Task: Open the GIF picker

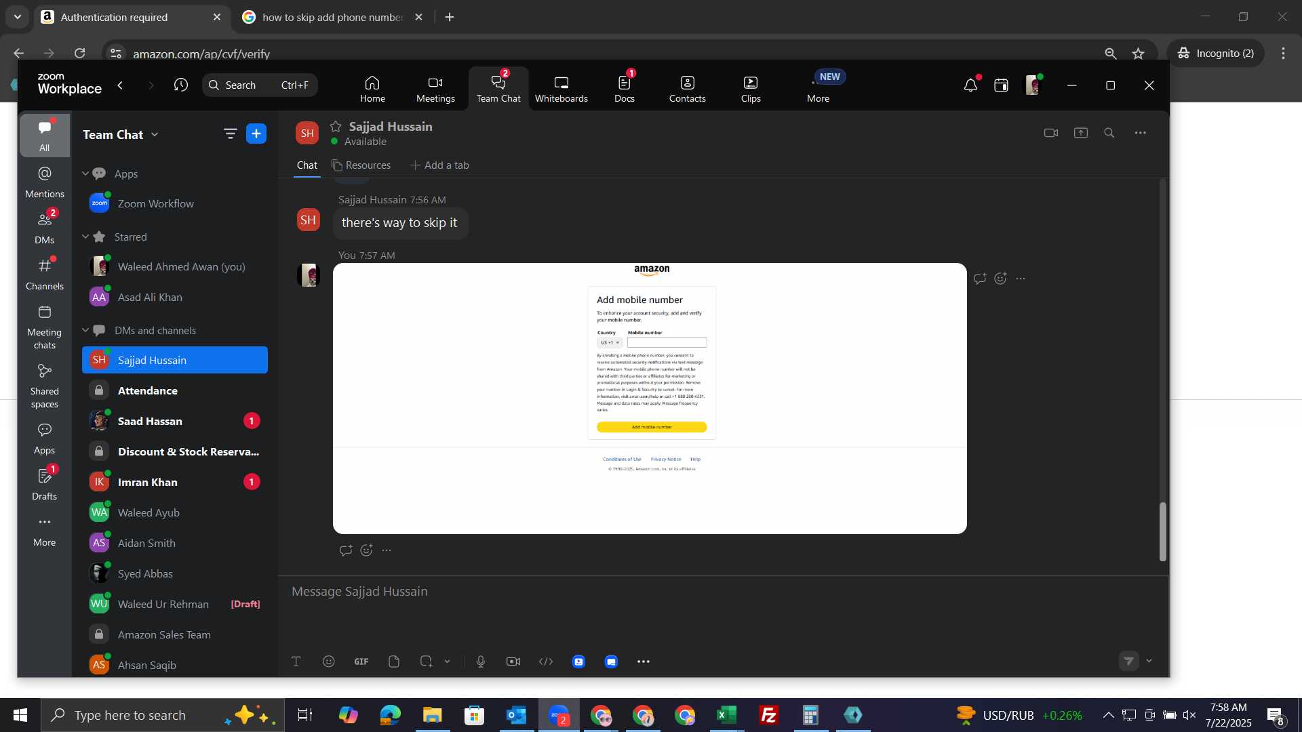Action: pos(361,662)
